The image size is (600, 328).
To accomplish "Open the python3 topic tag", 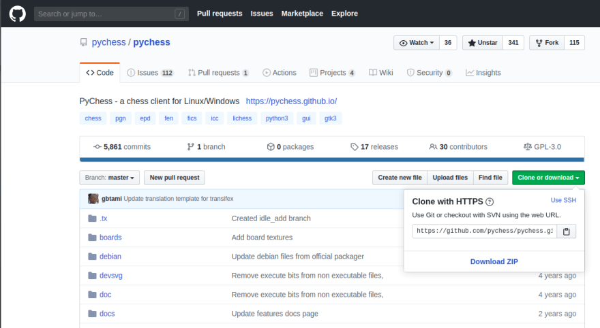I will 277,118.
